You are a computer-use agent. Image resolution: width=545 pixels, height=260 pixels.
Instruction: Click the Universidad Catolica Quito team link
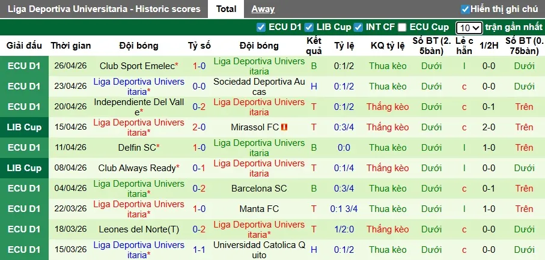[259, 250]
